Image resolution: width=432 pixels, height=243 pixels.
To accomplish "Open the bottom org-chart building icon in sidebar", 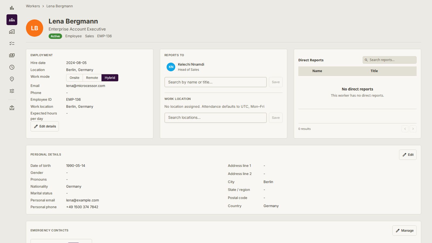I will click(x=12, y=108).
